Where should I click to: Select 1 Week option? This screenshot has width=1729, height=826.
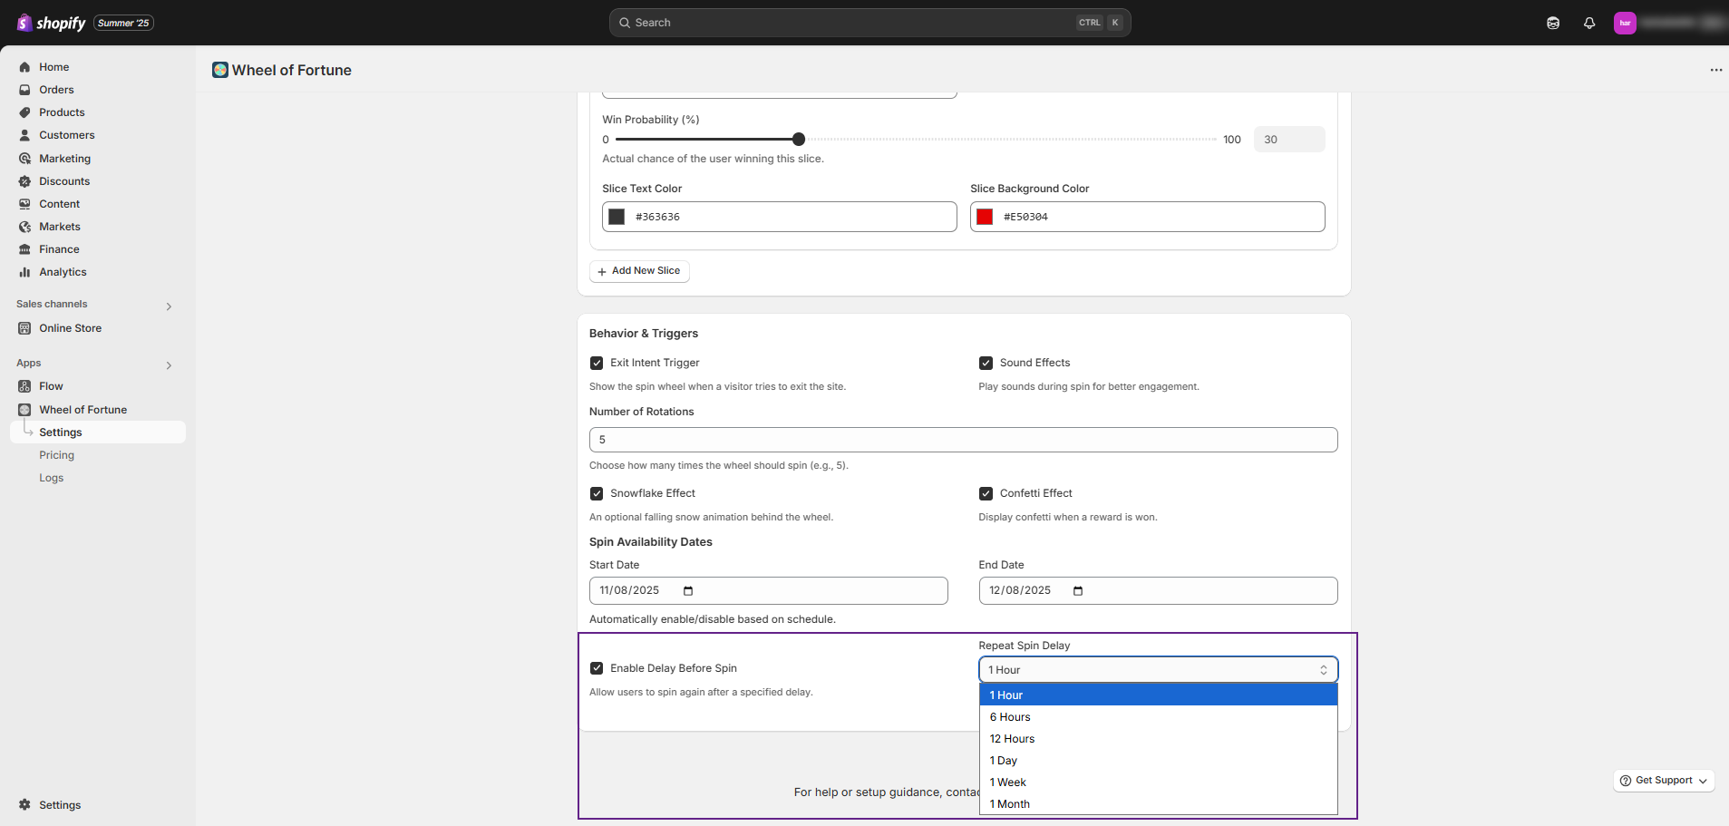[1158, 782]
